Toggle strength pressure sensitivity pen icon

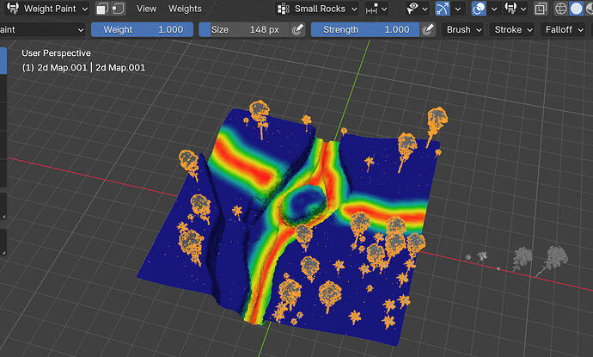[x=428, y=29]
